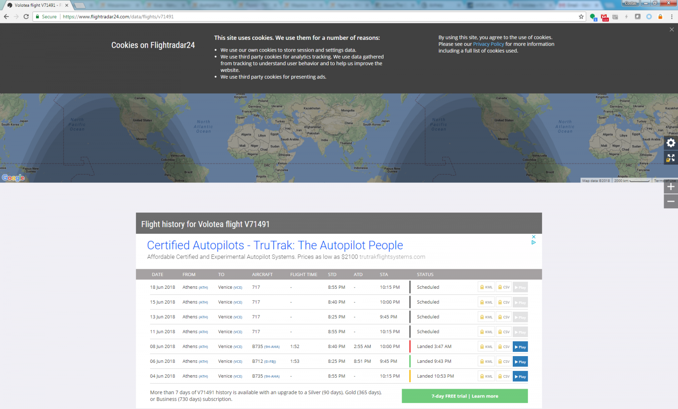Go back using browser back arrow
Image resolution: width=678 pixels, height=409 pixels.
6,17
